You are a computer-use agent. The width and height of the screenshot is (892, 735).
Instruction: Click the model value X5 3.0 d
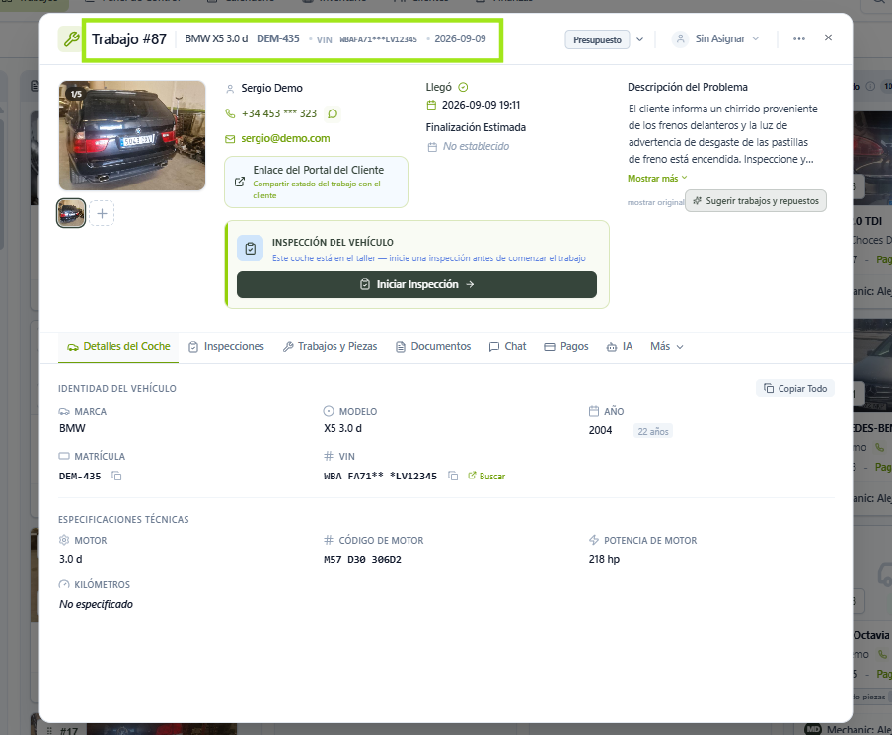click(342, 428)
